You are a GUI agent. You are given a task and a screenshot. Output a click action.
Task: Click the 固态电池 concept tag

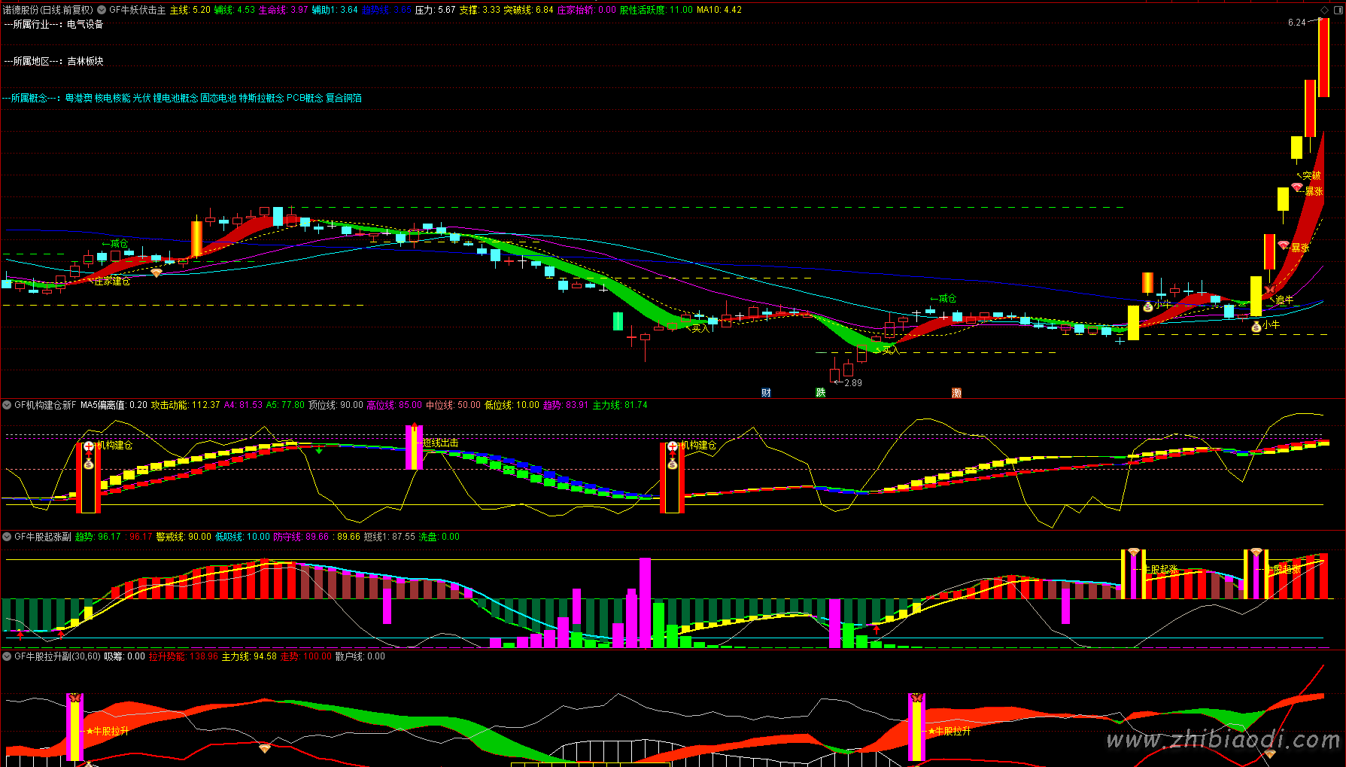(218, 98)
